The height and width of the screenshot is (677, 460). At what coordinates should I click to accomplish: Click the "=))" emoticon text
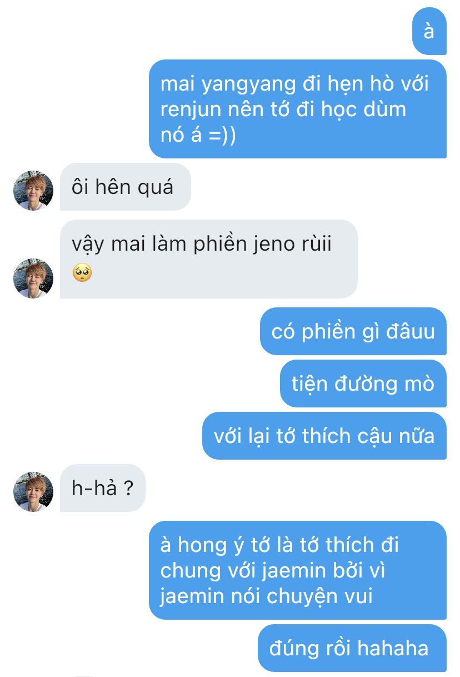222,135
